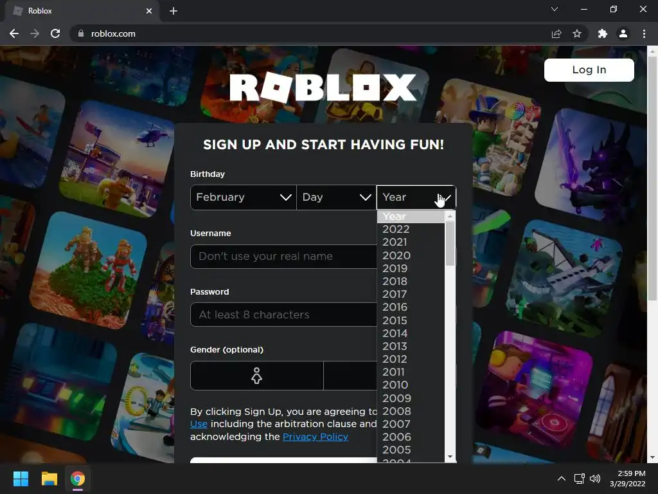
Task: Open the tab search chevron
Action: [555, 9]
